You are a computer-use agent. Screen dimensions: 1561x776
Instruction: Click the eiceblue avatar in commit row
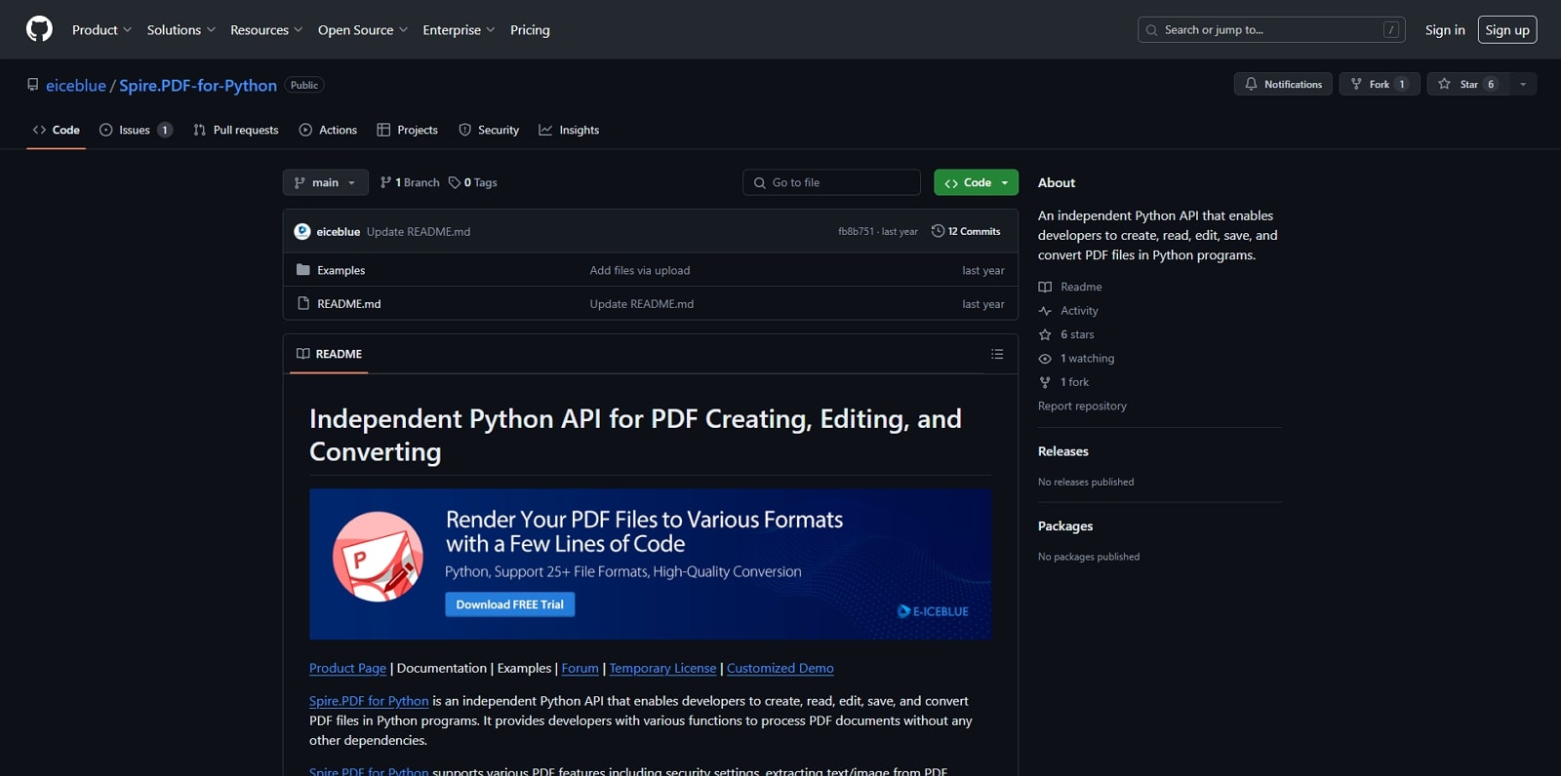coord(302,231)
